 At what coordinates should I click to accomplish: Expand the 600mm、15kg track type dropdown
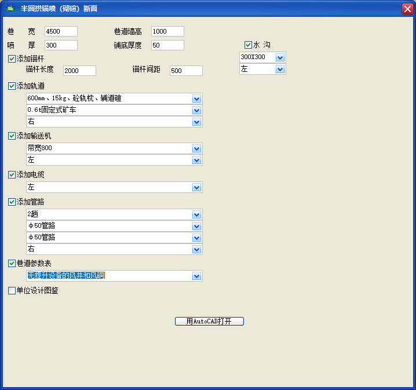pyautogui.click(x=196, y=99)
